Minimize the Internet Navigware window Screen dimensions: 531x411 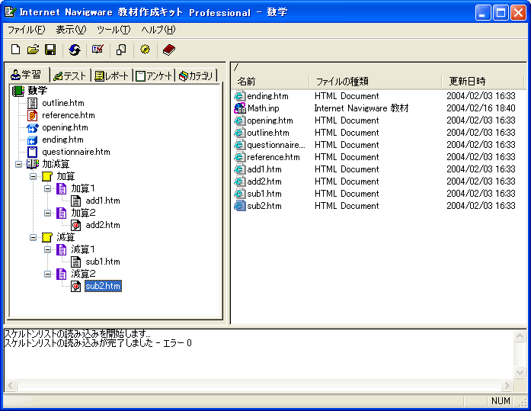point(482,13)
